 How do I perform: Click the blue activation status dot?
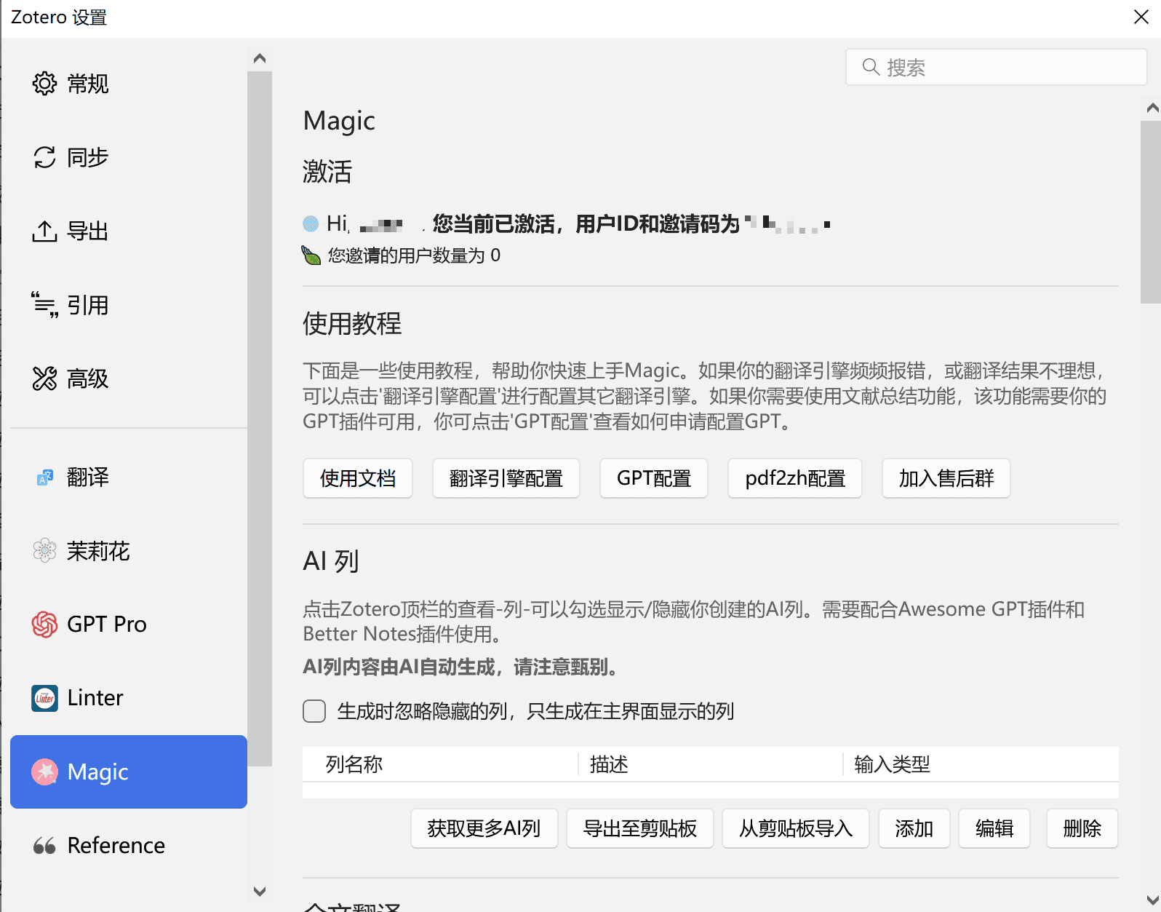(311, 223)
